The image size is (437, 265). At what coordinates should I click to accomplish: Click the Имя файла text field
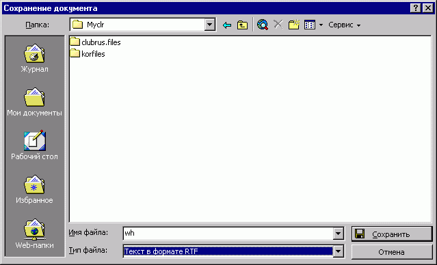228,234
